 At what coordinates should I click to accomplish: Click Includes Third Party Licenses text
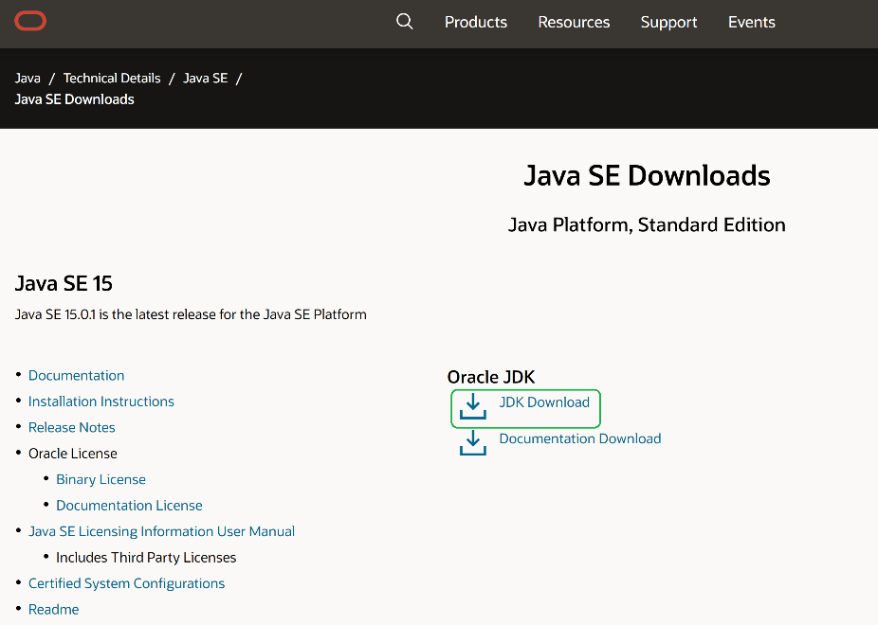click(146, 558)
